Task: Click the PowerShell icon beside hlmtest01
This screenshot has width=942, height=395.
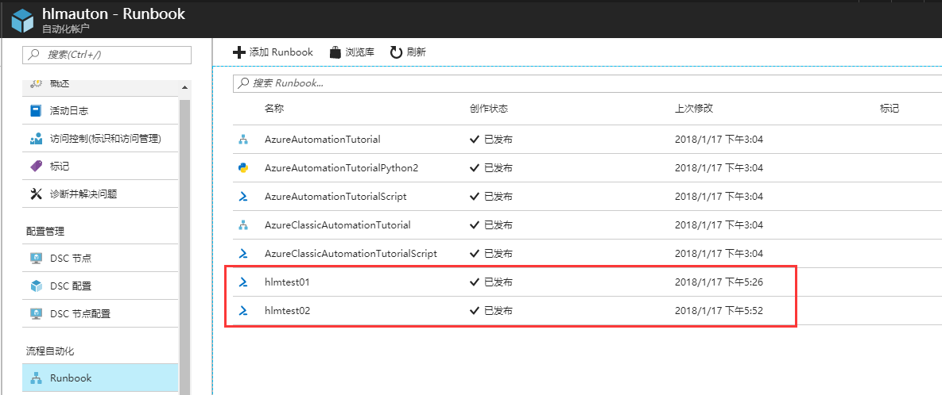Action: [x=242, y=282]
